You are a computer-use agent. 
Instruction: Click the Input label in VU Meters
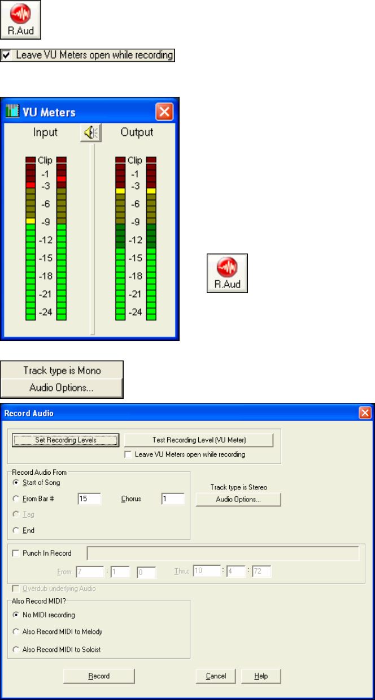click(45, 132)
